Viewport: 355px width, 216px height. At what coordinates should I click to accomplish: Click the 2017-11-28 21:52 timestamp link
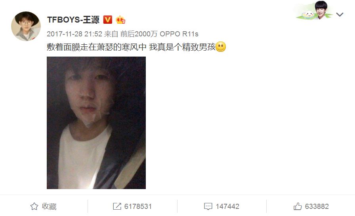74,34
